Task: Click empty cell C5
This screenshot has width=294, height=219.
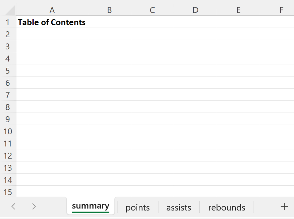Action: pyautogui.click(x=152, y=71)
